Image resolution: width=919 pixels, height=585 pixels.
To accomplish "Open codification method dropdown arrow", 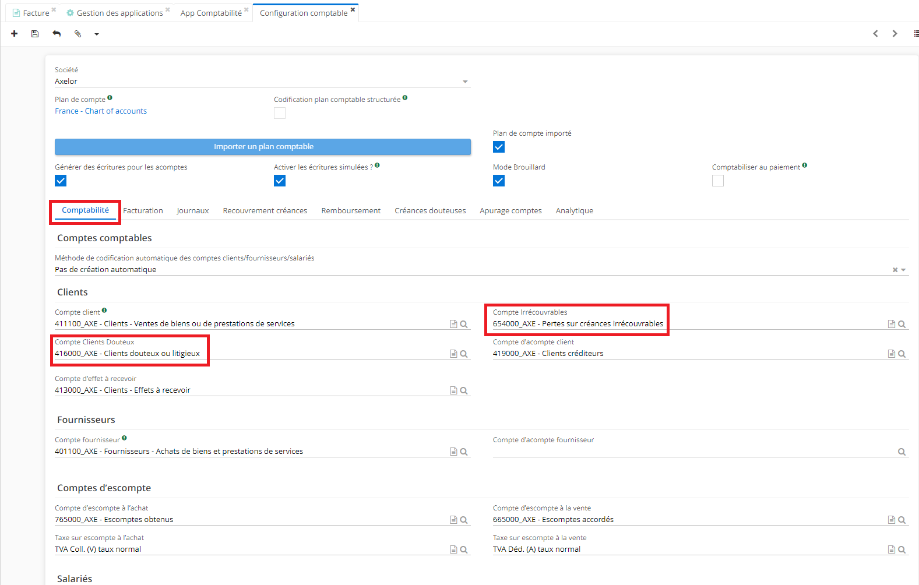I will coord(903,270).
